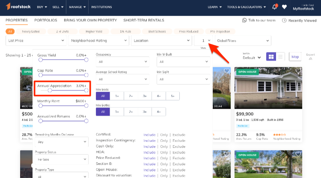321x178 pixels.
Task: Expand the Neighborhood Rating filter
Action: coord(99,41)
